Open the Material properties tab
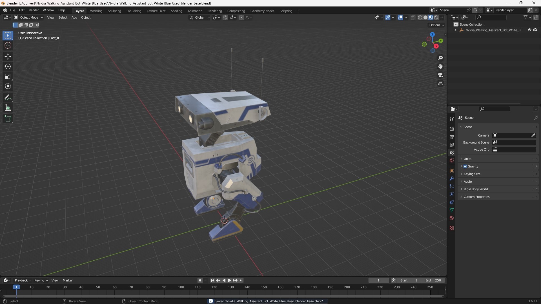This screenshot has width=541, height=304. pos(452,218)
